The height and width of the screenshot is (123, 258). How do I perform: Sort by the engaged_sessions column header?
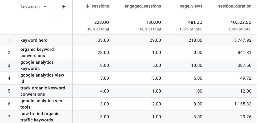click(x=143, y=6)
